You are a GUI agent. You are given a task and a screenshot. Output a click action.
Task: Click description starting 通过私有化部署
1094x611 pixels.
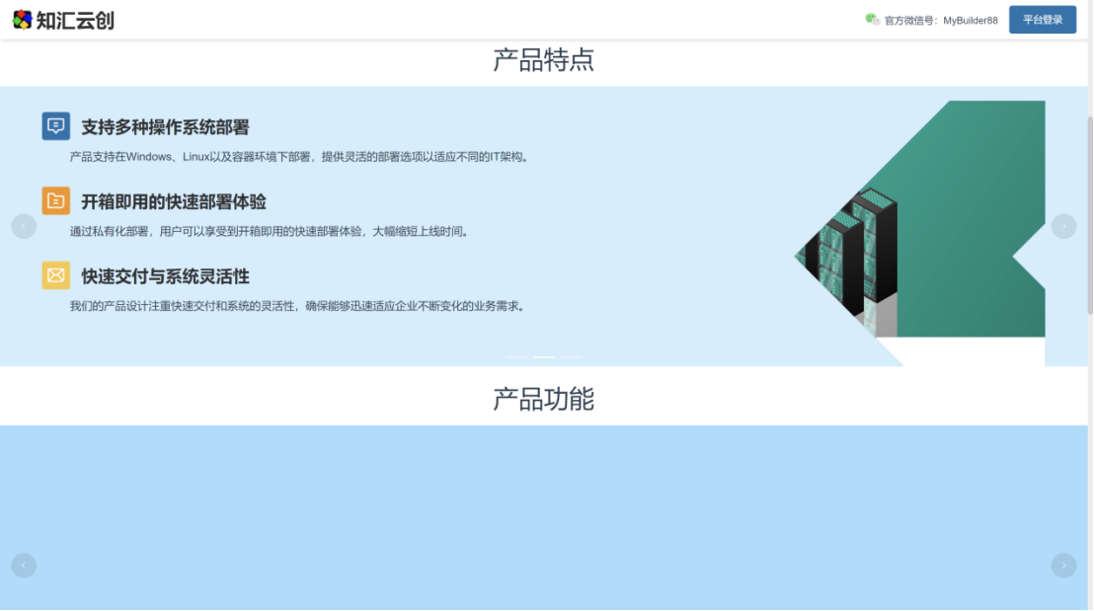(271, 232)
